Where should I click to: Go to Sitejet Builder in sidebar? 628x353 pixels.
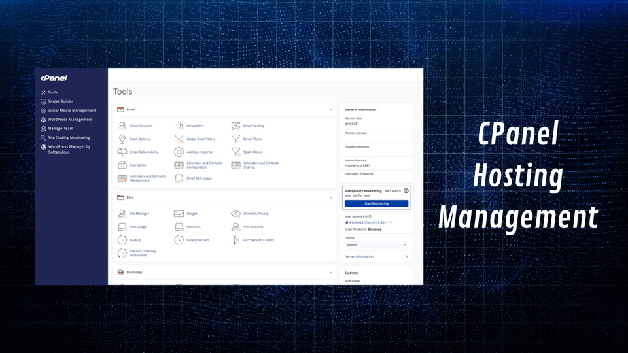tap(61, 101)
